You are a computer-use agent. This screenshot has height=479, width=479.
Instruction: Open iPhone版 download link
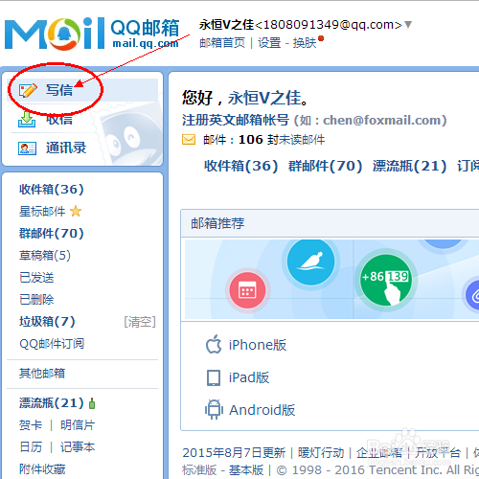pyautogui.click(x=258, y=345)
